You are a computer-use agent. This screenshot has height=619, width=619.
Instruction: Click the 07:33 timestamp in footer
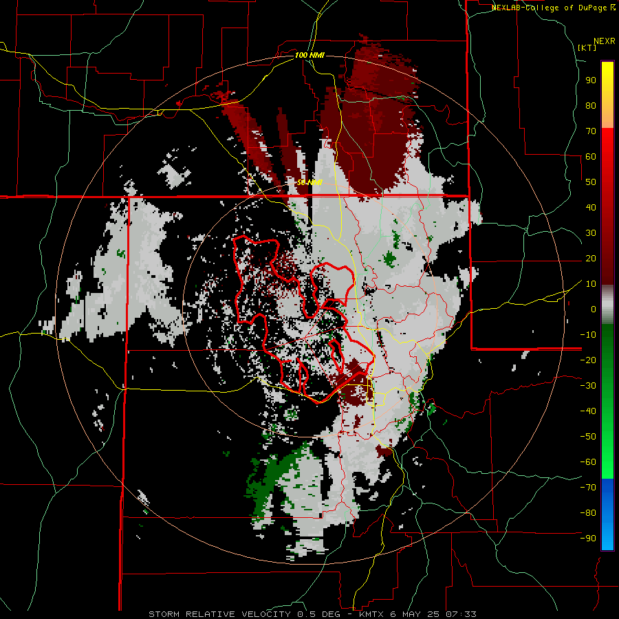462,614
